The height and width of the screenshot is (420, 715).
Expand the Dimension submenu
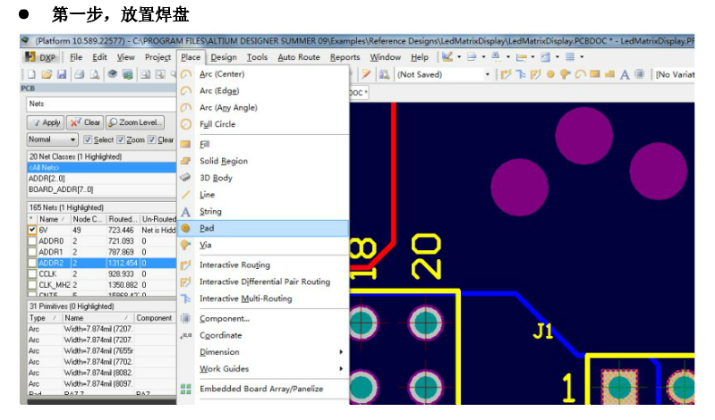tap(268, 352)
